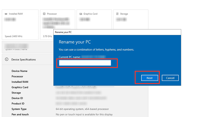Select the Pen and touch value text

tap(84, 114)
